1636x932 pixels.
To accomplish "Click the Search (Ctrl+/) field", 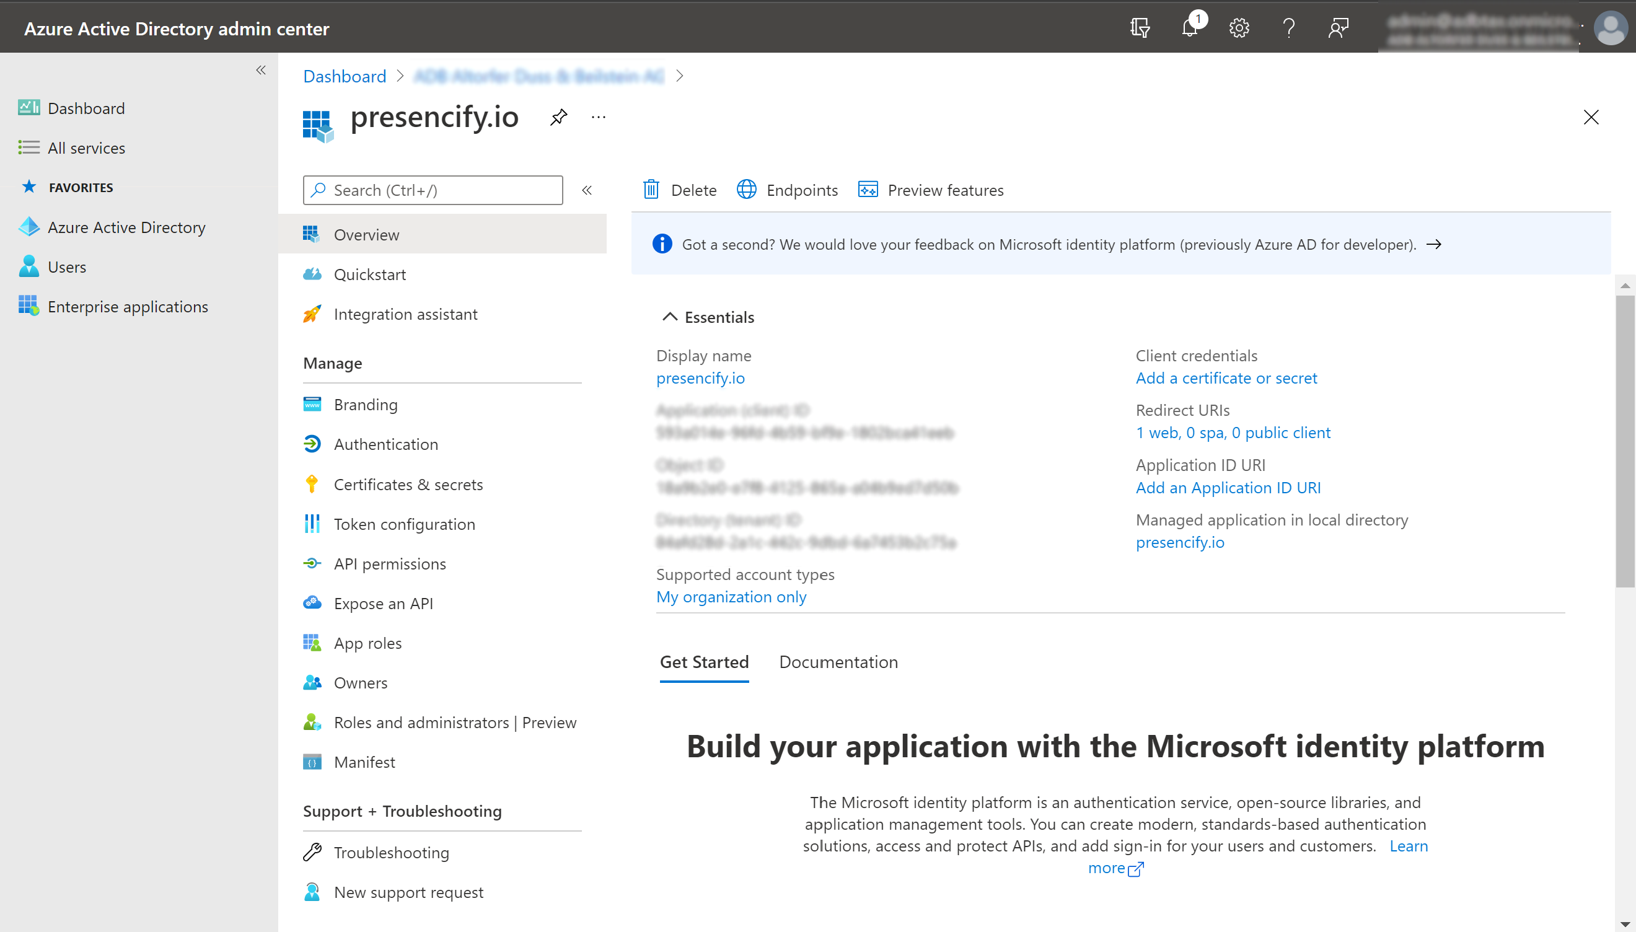I will [433, 190].
